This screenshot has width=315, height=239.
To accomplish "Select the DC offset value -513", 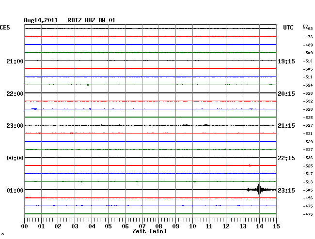I will click(x=308, y=182).
